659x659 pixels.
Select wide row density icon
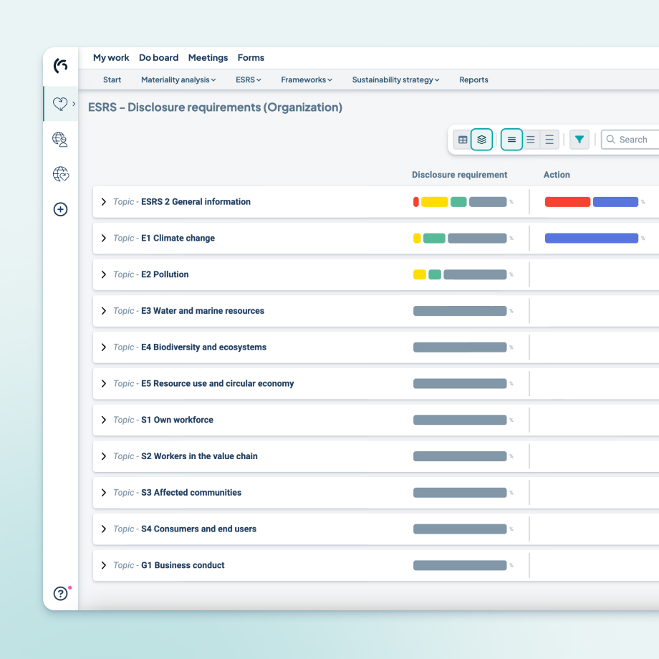(x=549, y=140)
